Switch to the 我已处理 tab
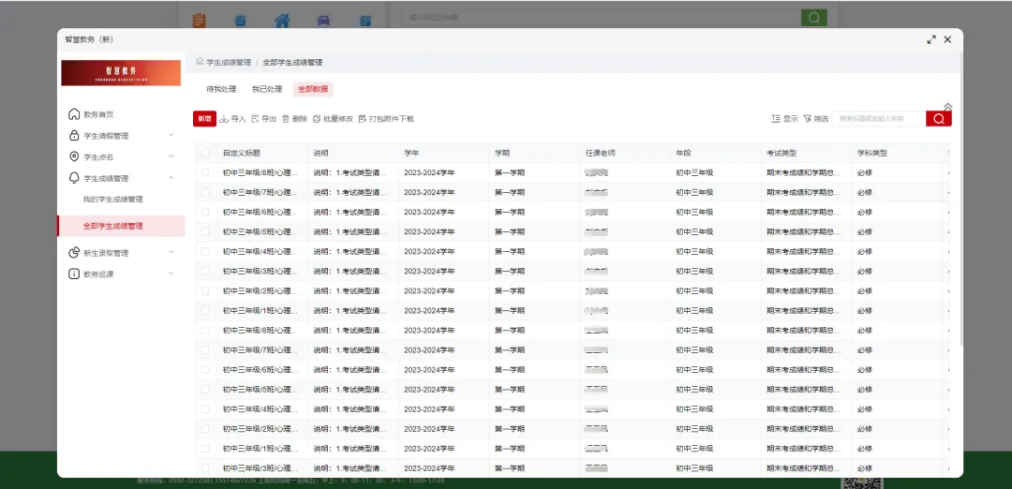 (266, 90)
